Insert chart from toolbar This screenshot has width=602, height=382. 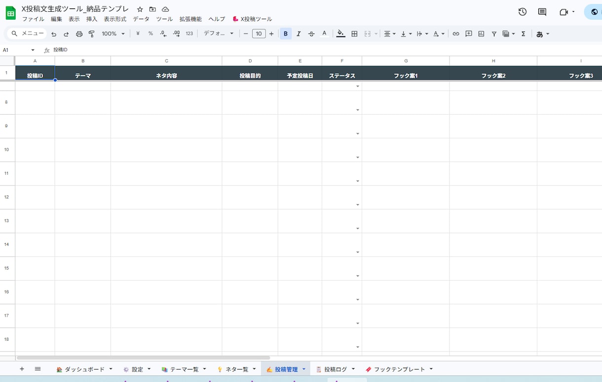tap(481, 34)
